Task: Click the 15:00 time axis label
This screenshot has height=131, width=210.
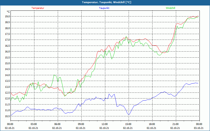Action: click(129, 124)
